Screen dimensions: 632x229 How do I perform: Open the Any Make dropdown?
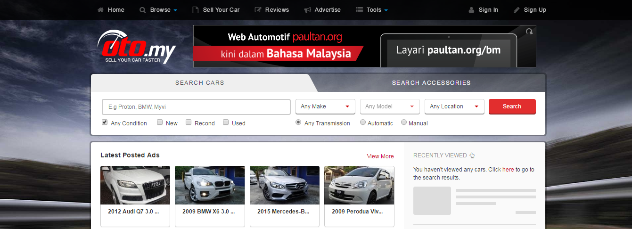[325, 106]
